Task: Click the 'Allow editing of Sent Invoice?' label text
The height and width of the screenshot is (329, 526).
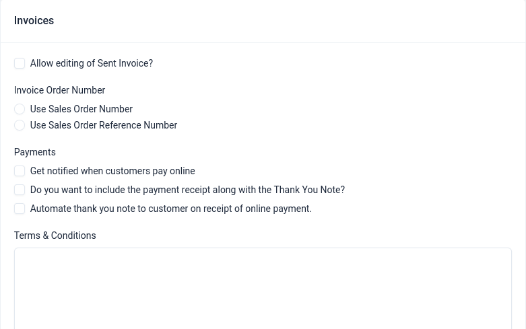Action: pyautogui.click(x=92, y=63)
